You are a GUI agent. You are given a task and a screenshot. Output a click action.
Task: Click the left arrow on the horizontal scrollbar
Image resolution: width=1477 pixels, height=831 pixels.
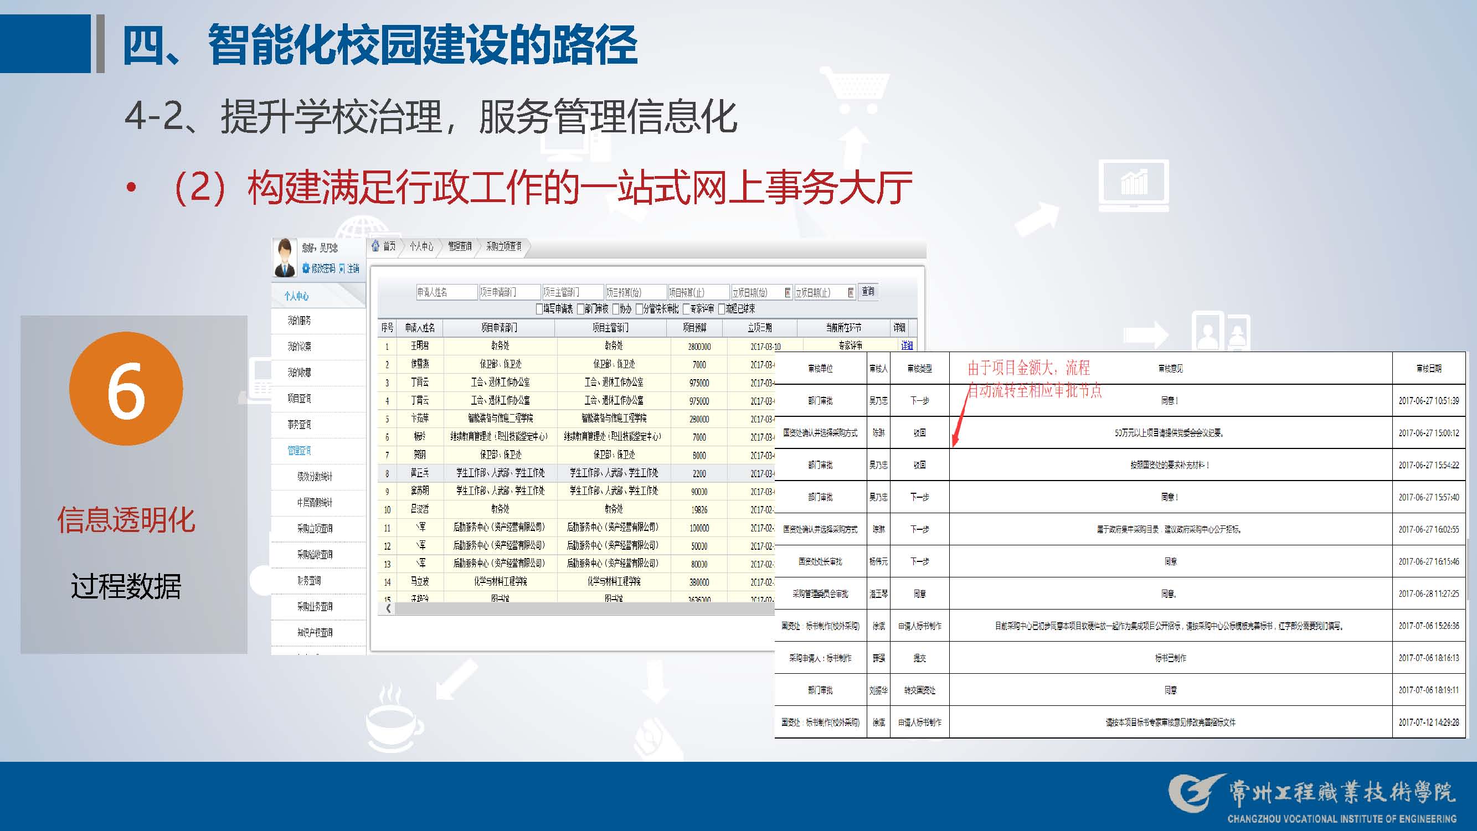click(x=389, y=608)
